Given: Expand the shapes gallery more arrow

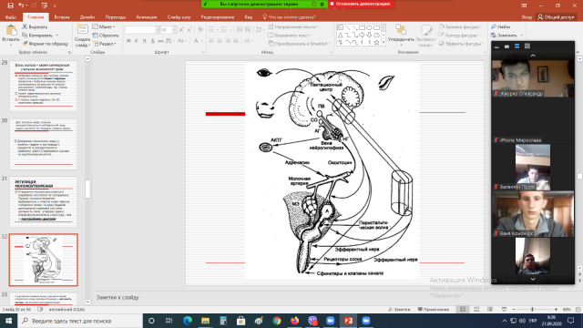Looking at the screenshot, I should (384, 43).
